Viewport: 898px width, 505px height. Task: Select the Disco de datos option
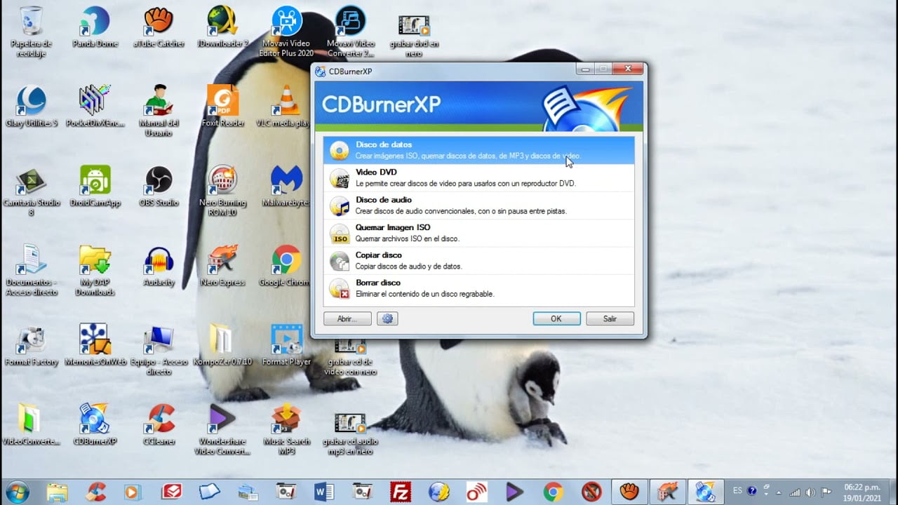478,150
